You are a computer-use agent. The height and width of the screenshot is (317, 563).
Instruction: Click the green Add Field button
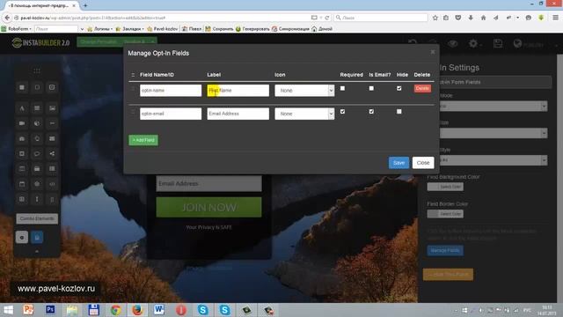pyautogui.click(x=143, y=140)
